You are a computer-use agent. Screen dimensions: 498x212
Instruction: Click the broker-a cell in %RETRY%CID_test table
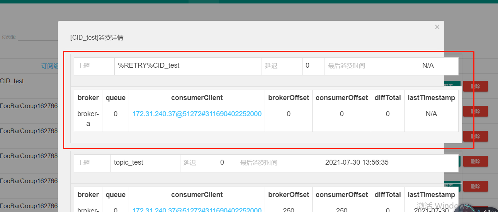[x=88, y=119]
